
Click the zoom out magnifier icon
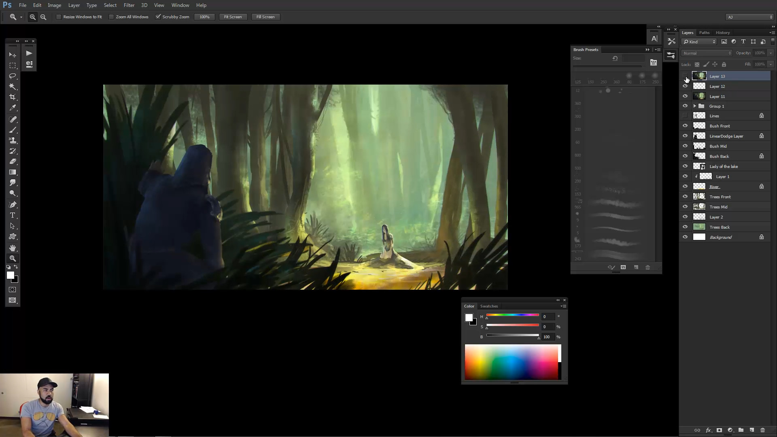click(43, 17)
